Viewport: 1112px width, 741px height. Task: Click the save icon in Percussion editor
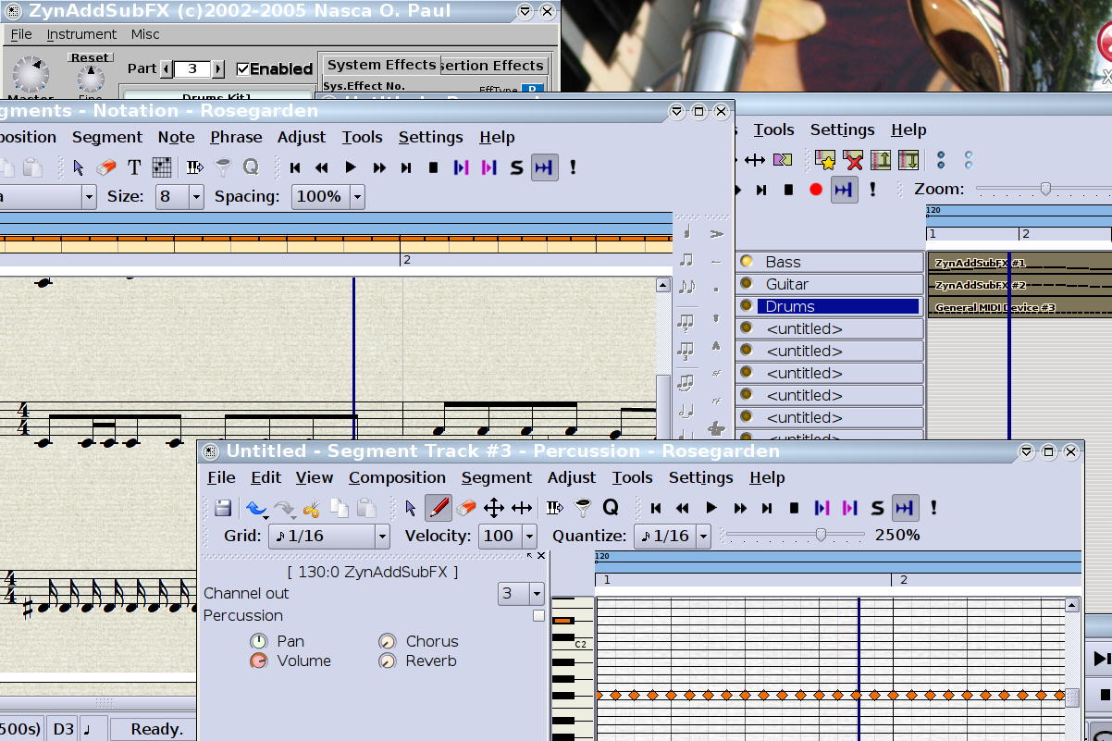coord(223,508)
